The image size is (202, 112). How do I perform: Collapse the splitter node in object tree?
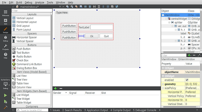[x=169, y=22]
